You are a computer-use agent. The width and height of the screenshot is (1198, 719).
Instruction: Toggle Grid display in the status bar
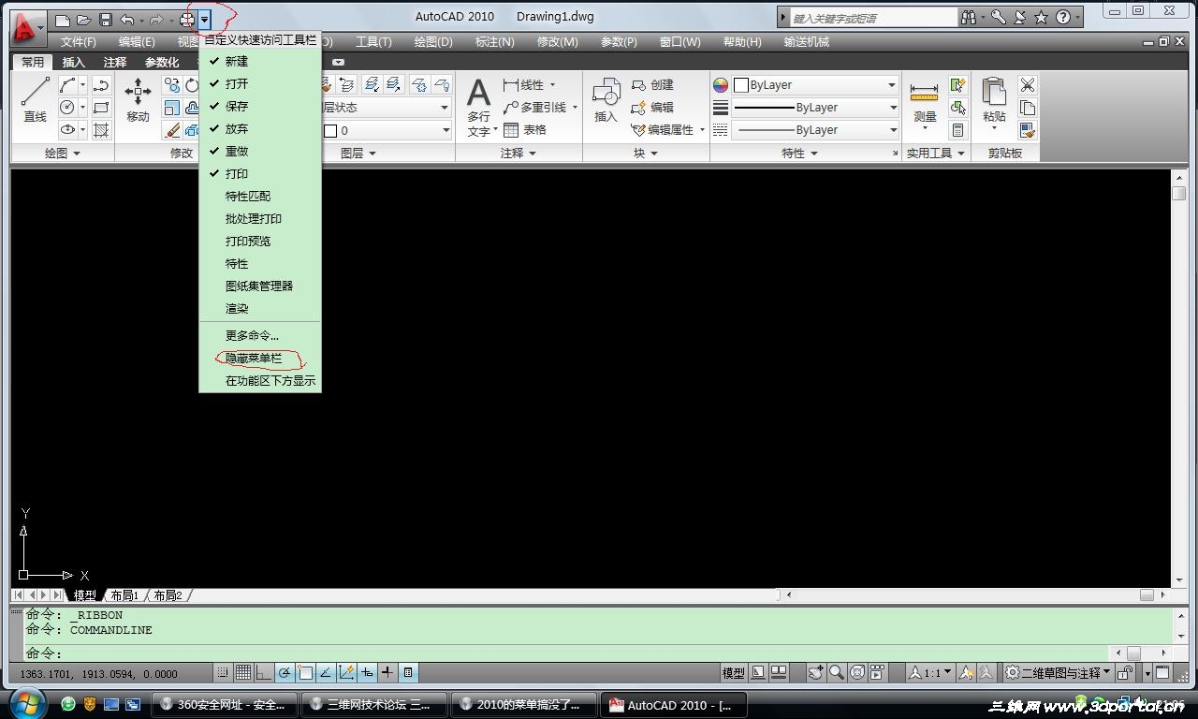pyautogui.click(x=243, y=672)
